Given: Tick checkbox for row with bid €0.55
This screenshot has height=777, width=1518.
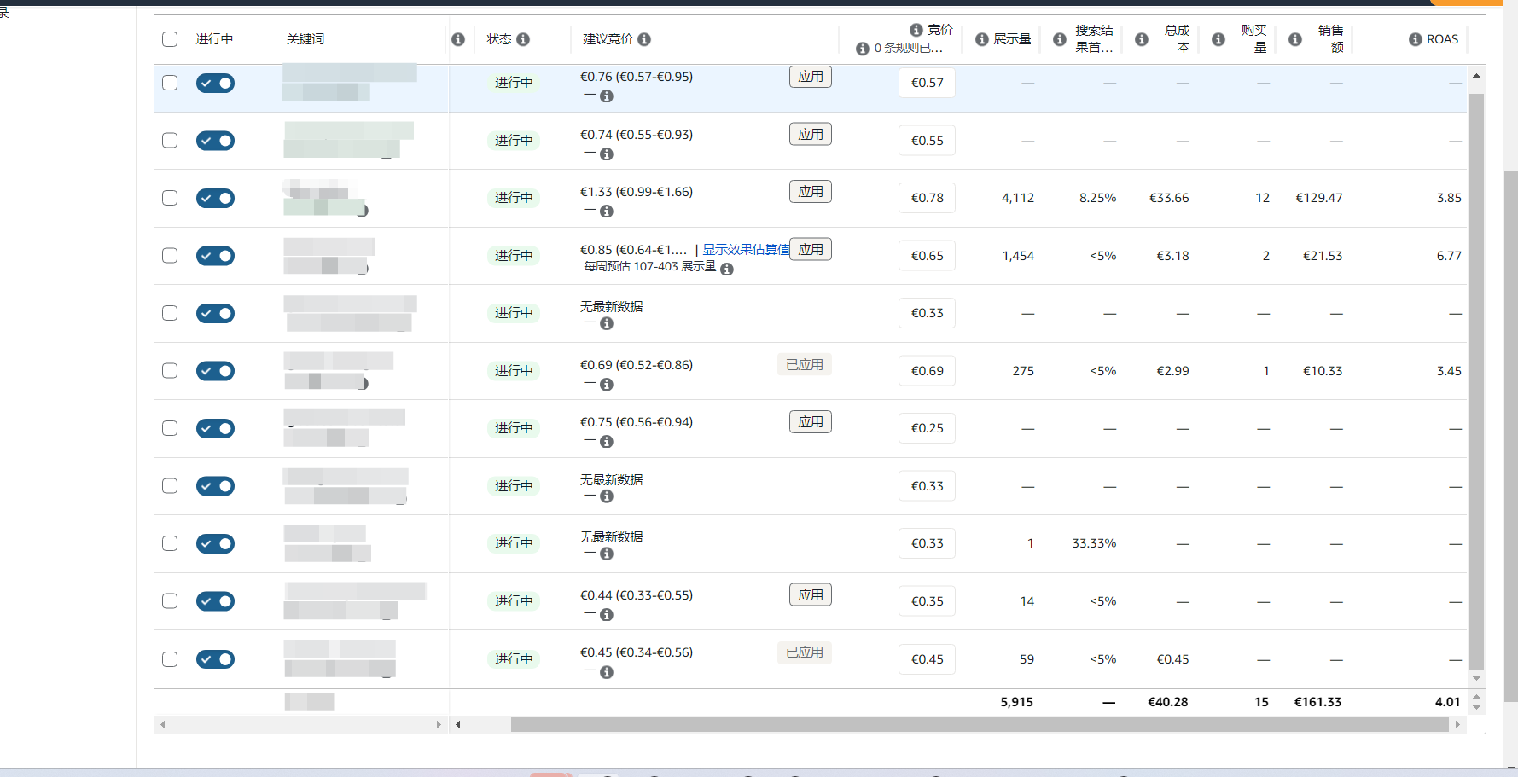Looking at the screenshot, I should (x=170, y=140).
